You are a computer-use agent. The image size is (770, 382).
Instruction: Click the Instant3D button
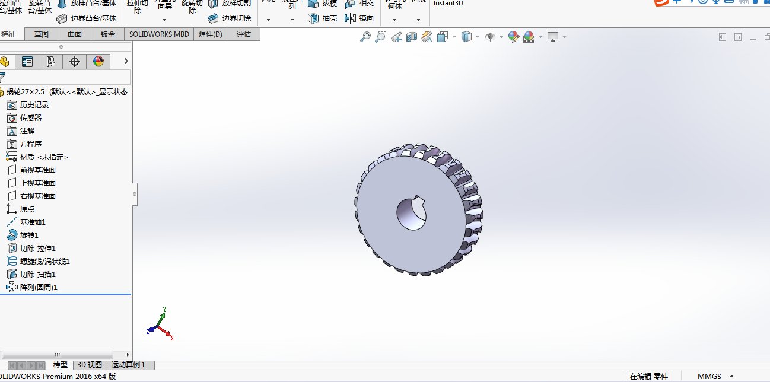pyautogui.click(x=448, y=3)
